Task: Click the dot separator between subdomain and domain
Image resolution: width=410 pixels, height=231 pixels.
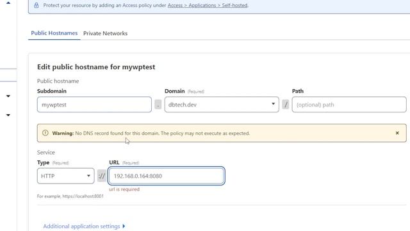Action: click(158, 105)
